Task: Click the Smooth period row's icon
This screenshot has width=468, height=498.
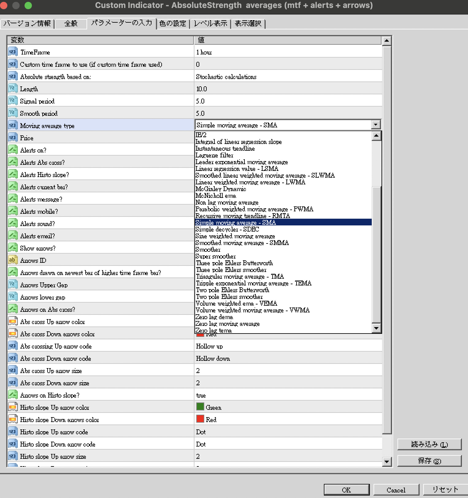Action: [13, 113]
